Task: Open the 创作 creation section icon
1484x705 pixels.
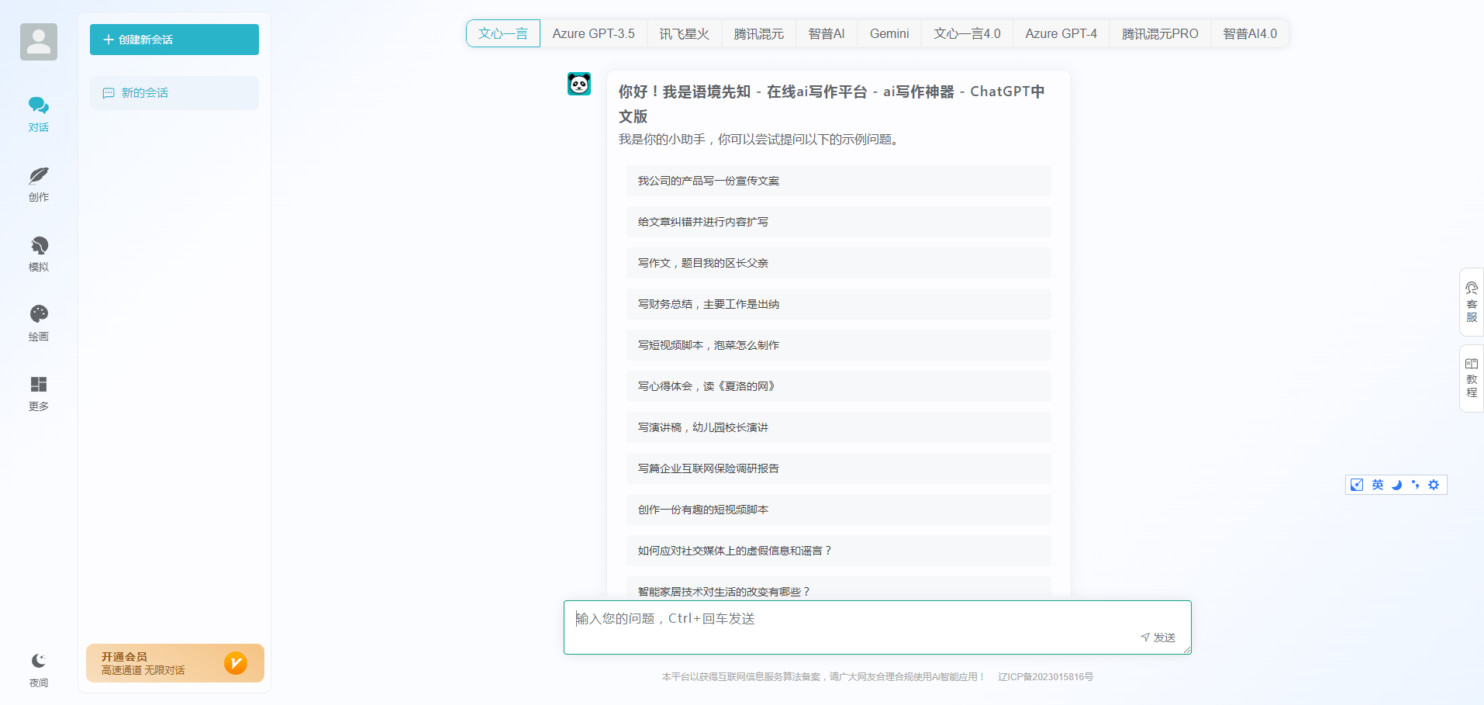Action: click(38, 176)
